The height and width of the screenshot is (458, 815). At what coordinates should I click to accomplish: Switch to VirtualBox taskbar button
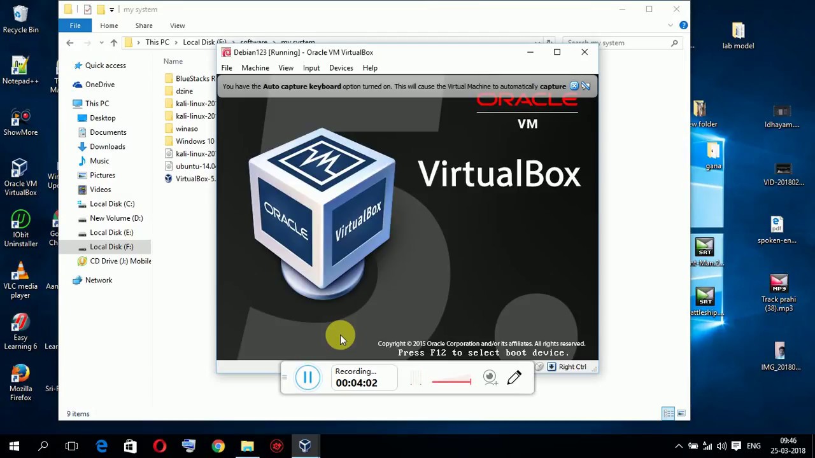305,446
